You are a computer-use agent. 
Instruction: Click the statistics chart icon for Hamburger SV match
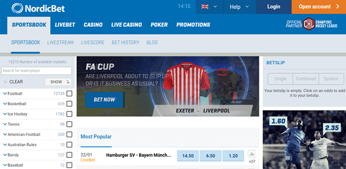click(x=251, y=154)
